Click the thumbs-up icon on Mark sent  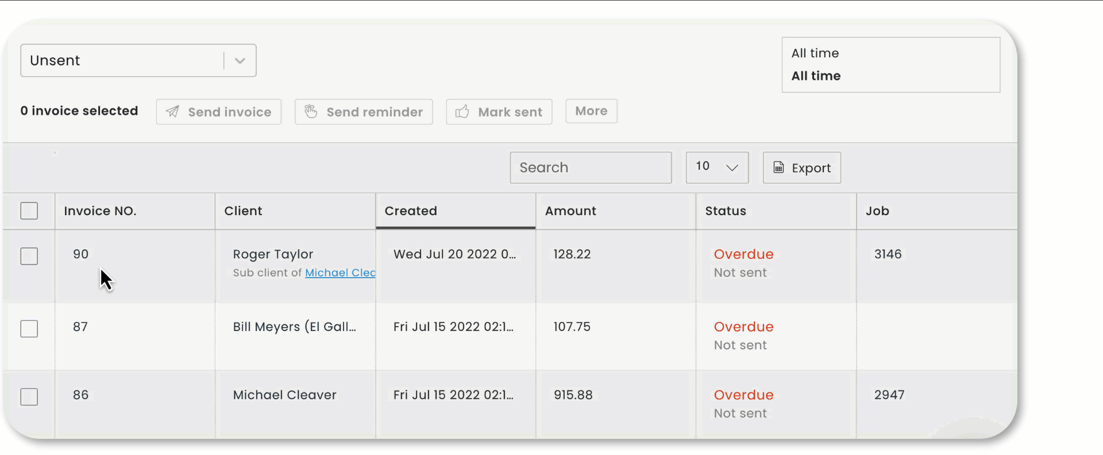pos(462,111)
